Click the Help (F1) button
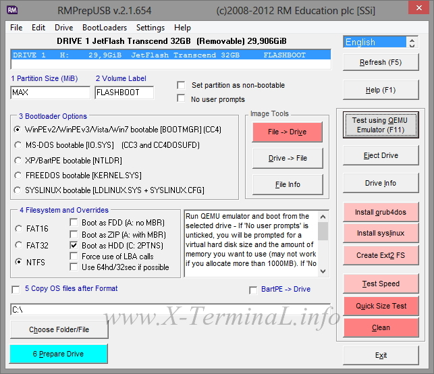The height and width of the screenshot is (374, 434). (381, 90)
